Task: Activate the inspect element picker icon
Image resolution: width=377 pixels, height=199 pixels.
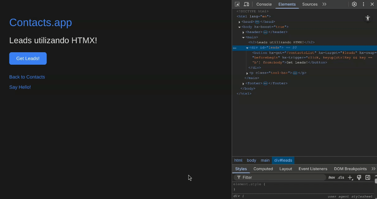Action: [237, 4]
